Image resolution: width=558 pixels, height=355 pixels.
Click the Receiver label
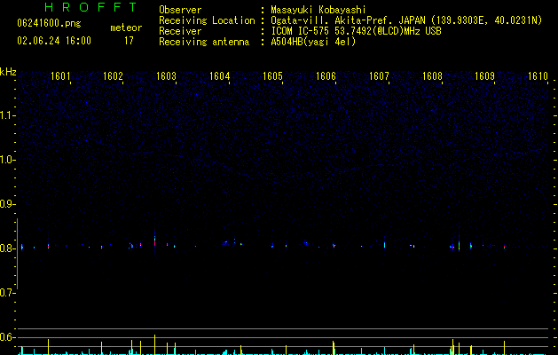(180, 31)
